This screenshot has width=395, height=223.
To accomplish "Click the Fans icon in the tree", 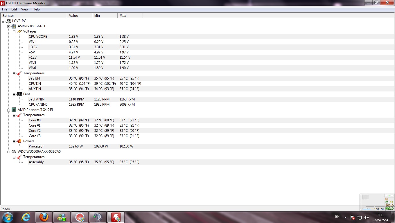I will pos(19,94).
